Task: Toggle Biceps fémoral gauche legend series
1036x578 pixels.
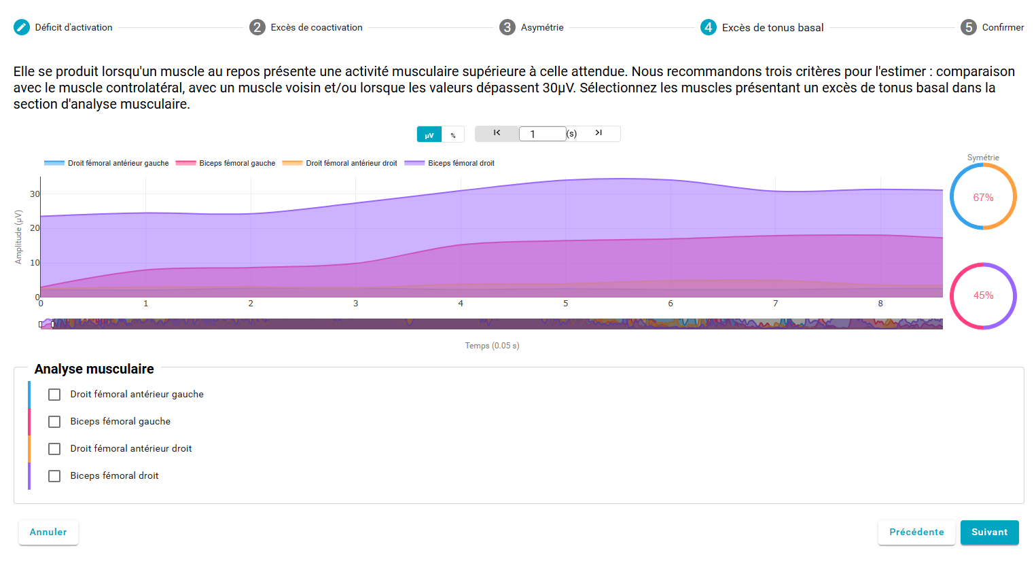Action: 226,163
